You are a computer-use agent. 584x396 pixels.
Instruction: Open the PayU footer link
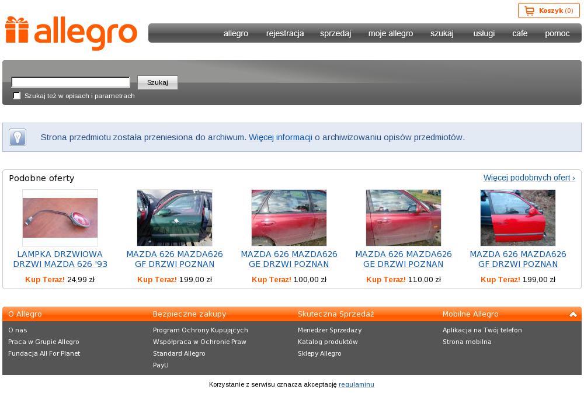(161, 365)
